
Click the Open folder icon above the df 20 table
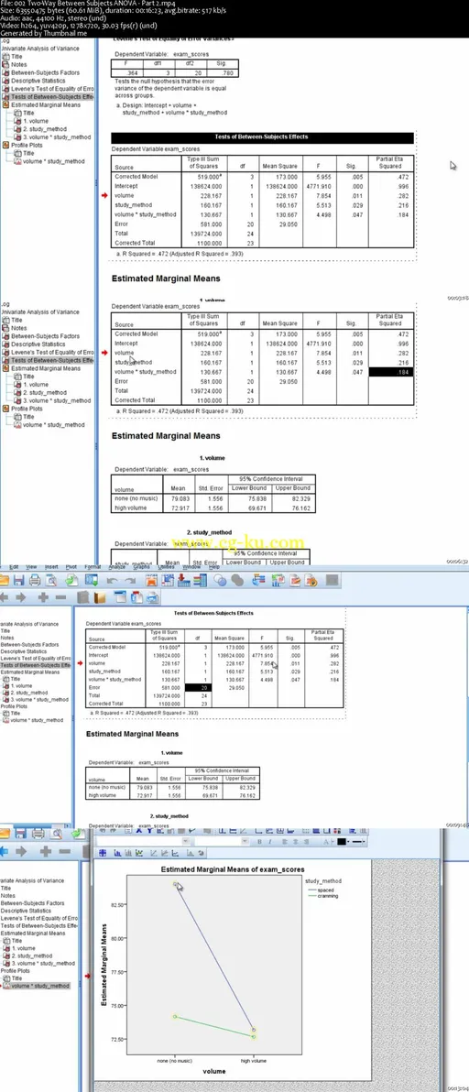coord(4,581)
